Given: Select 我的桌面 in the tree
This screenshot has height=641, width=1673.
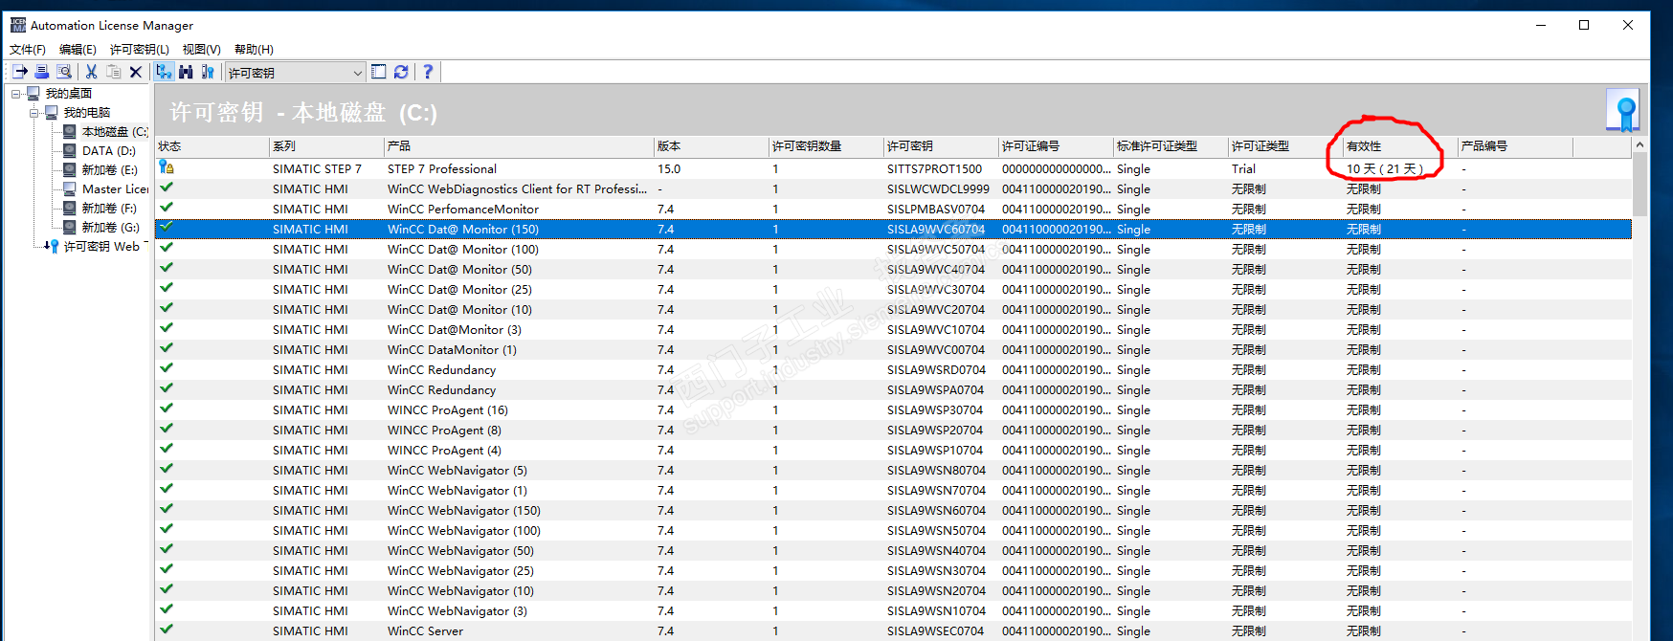Looking at the screenshot, I should click(69, 94).
